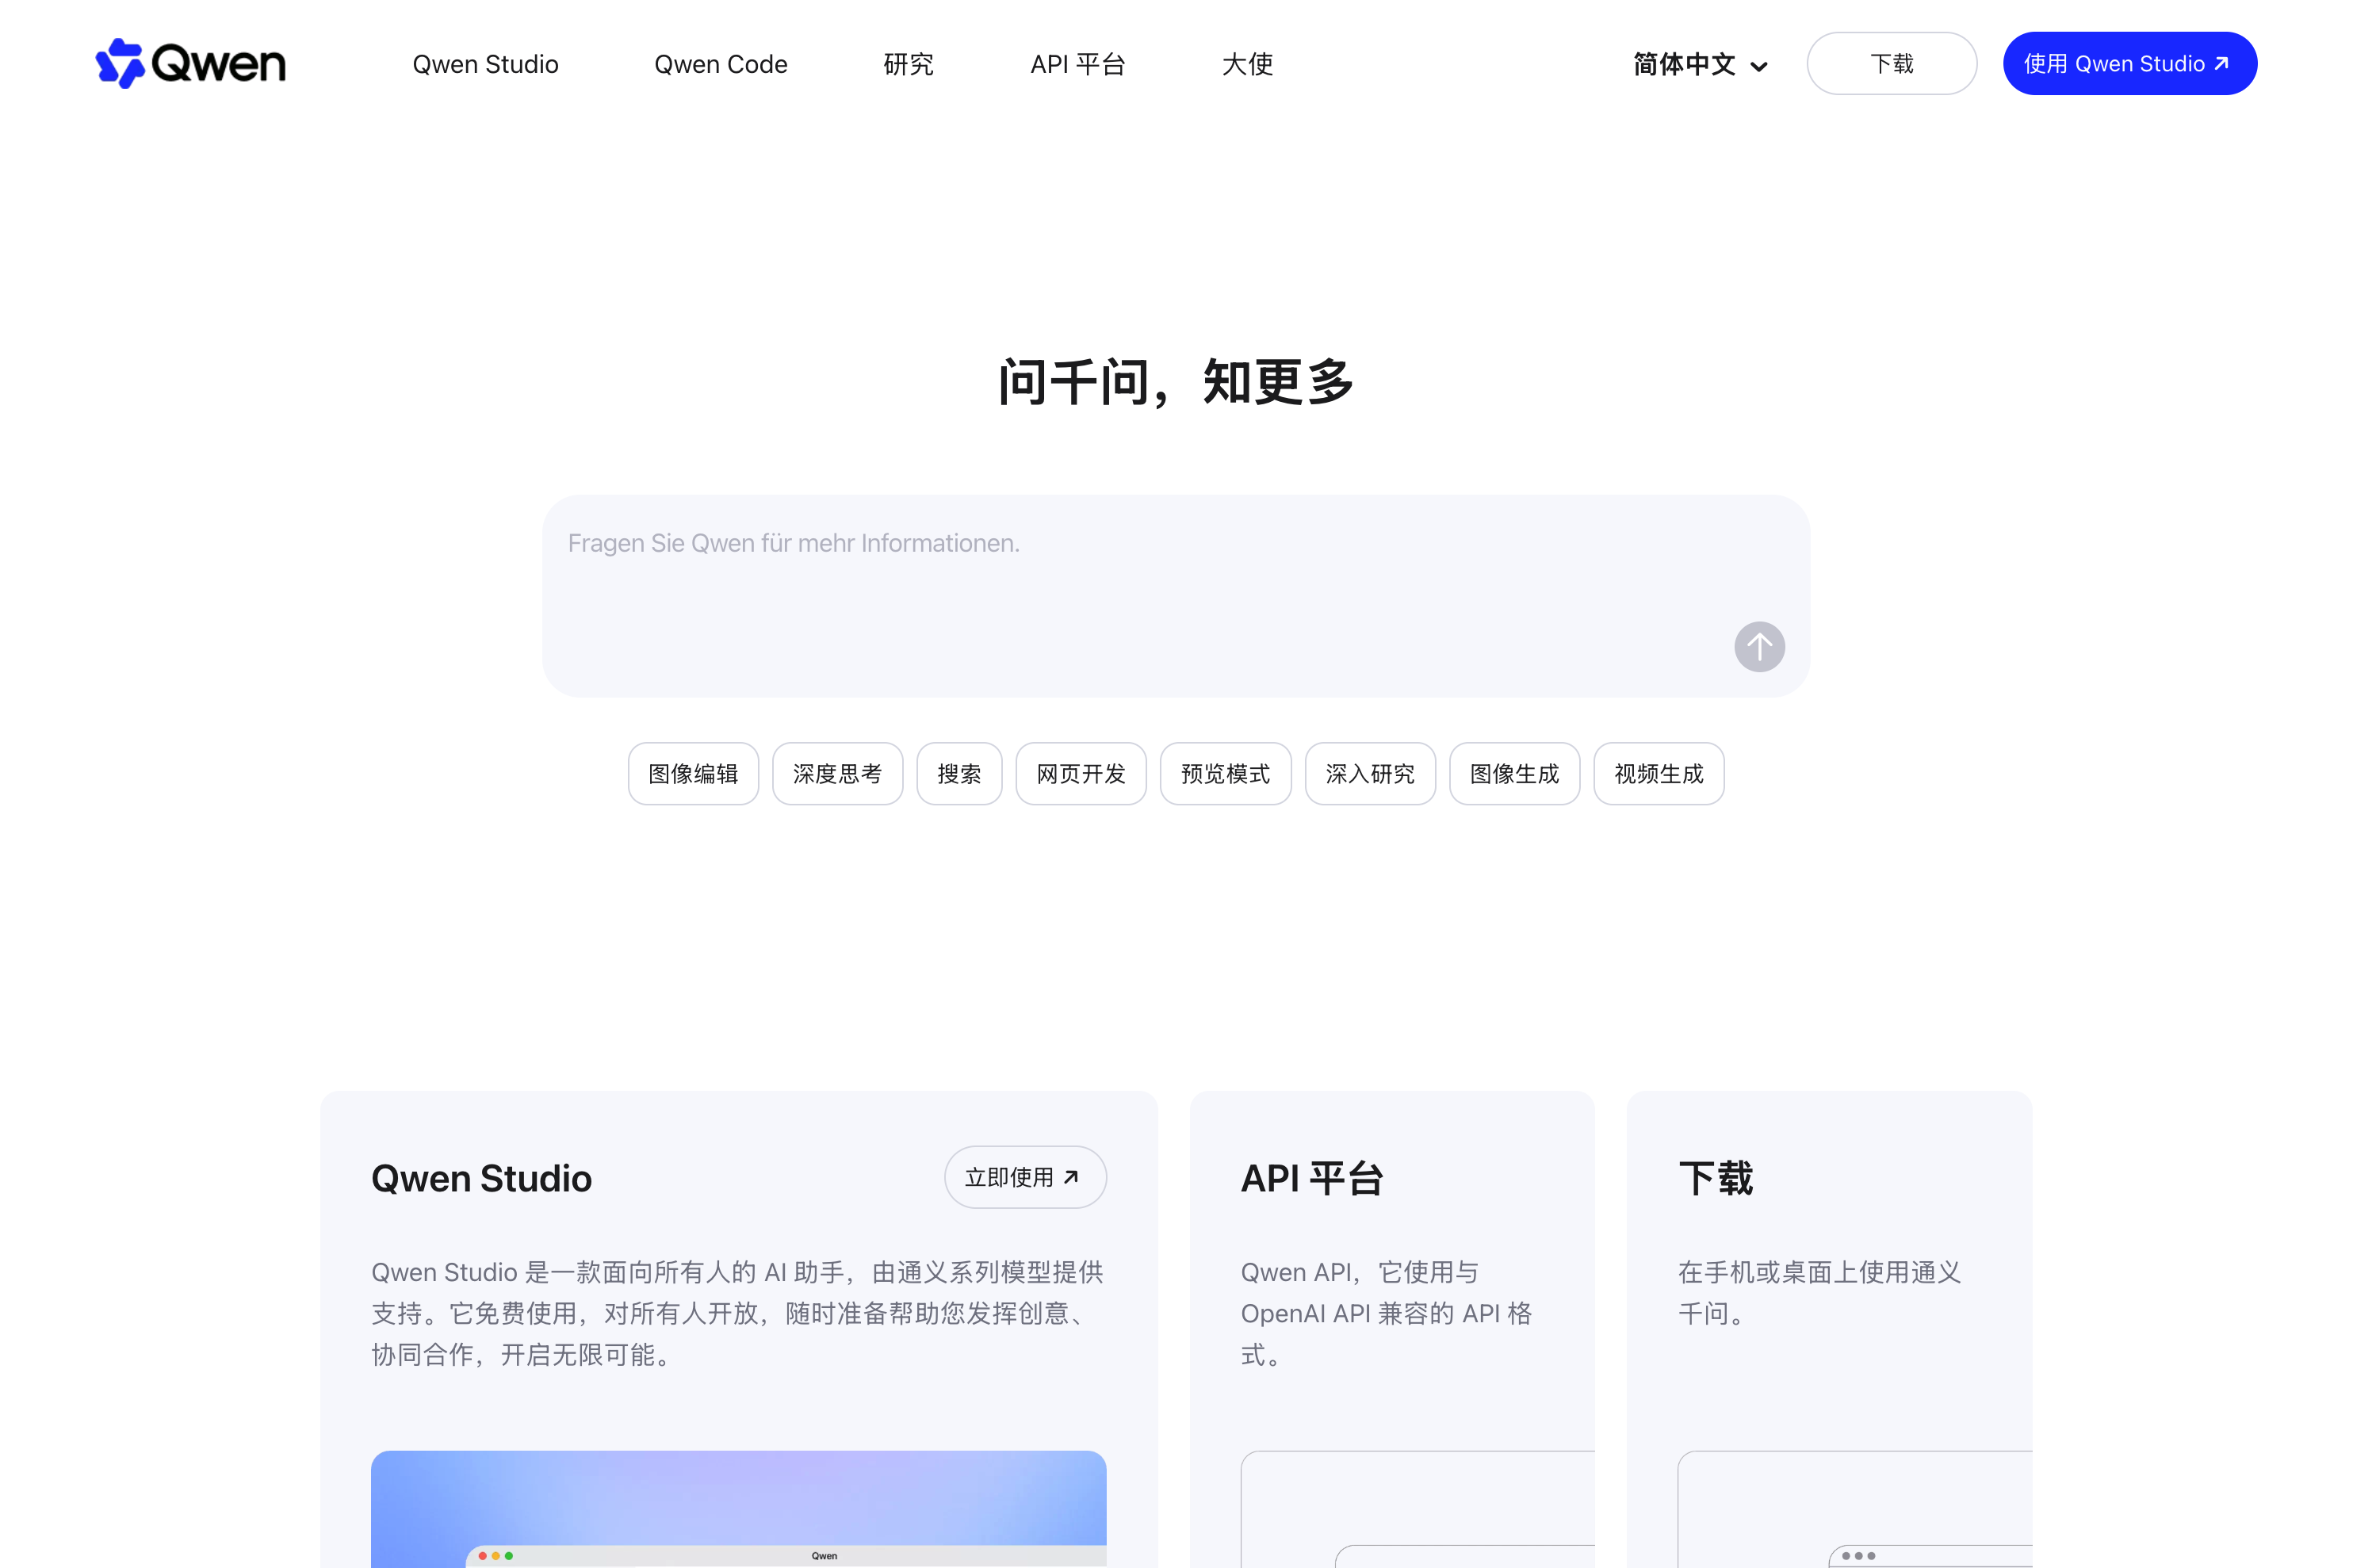Screen dimensions: 2353x1568
Task: Open 大使 navigation item
Action: [1247, 64]
